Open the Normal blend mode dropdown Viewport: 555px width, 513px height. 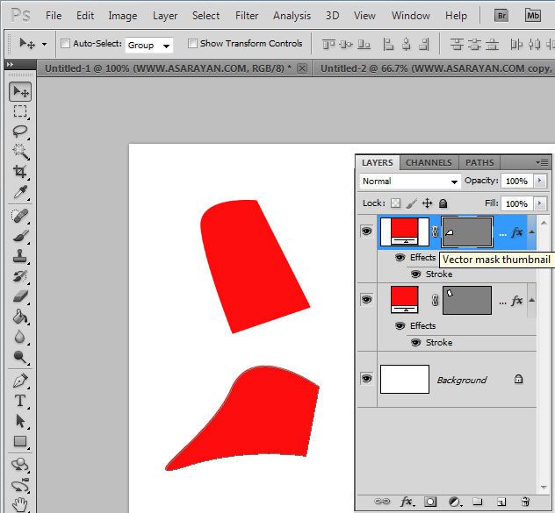(x=410, y=182)
